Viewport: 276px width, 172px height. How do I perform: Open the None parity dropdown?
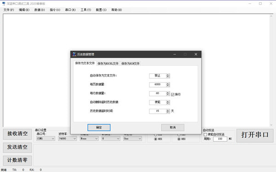(89, 139)
